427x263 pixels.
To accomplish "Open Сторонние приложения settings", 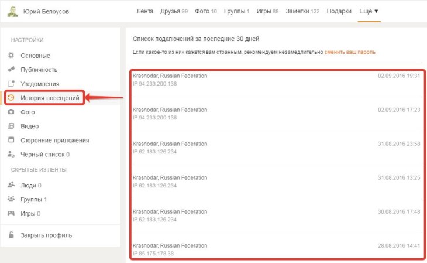I will pyautogui.click(x=55, y=140).
